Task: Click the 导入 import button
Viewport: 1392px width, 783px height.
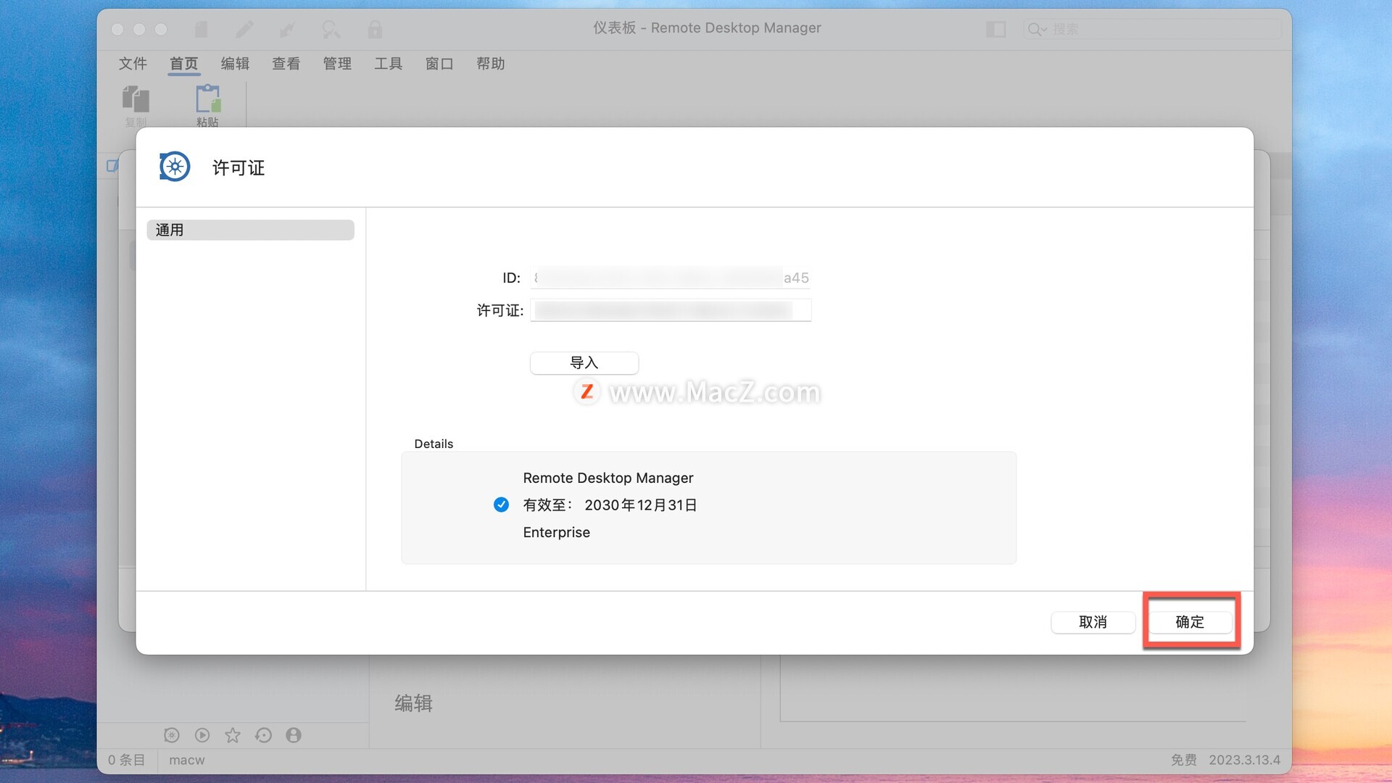Action: tap(584, 362)
